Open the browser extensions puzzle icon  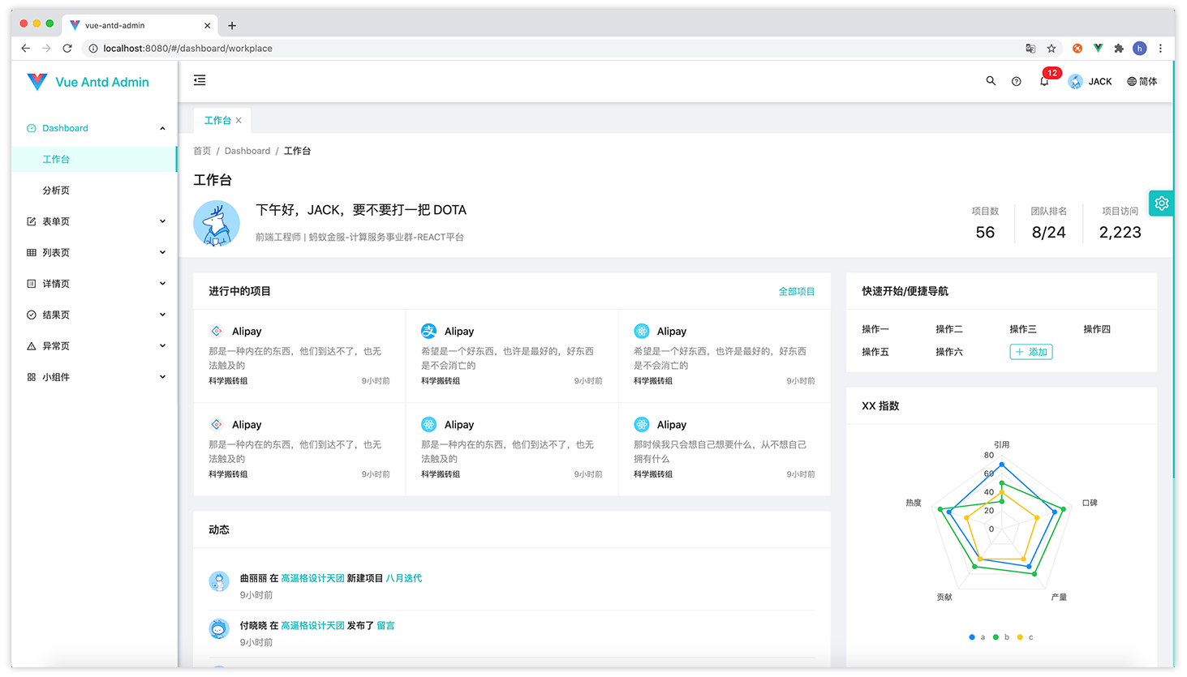click(x=1119, y=49)
